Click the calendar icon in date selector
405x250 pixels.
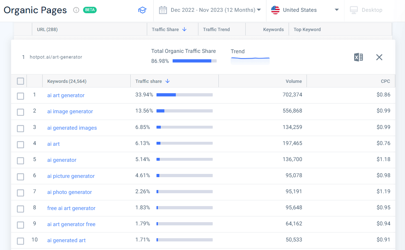pos(163,10)
